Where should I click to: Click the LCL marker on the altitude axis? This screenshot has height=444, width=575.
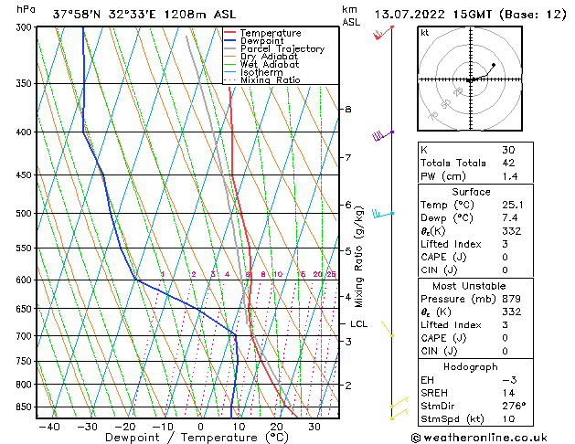click(359, 323)
